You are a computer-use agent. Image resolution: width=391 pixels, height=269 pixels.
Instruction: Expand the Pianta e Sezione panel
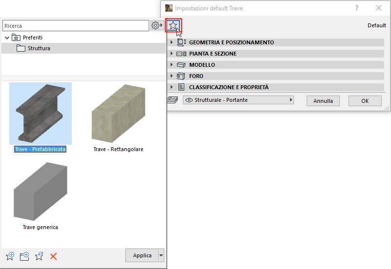(x=171, y=54)
